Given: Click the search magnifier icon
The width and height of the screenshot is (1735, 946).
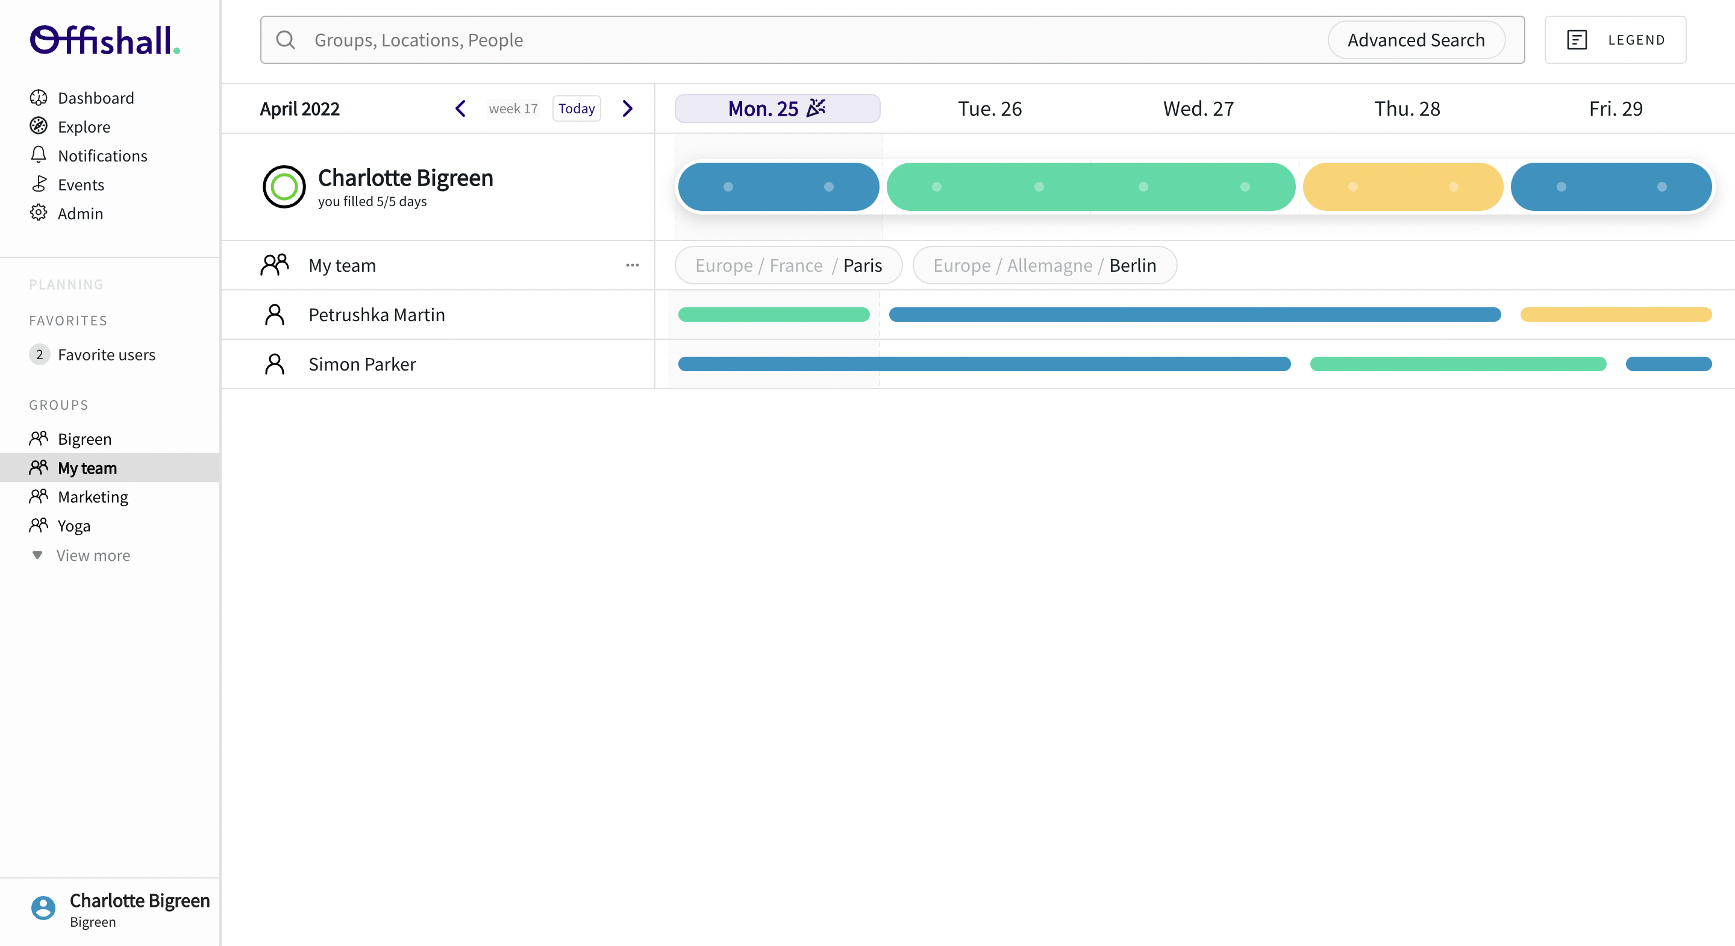Looking at the screenshot, I should tap(286, 40).
